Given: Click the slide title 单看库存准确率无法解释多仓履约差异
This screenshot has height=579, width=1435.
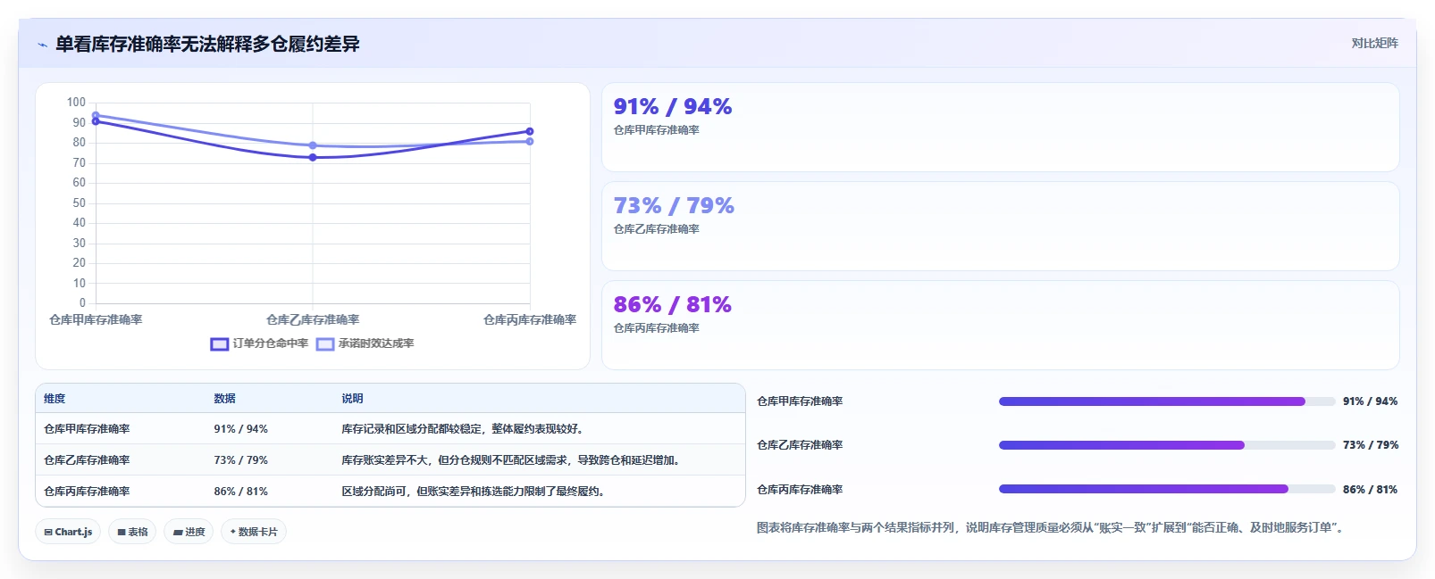Looking at the screenshot, I should click(x=207, y=45).
